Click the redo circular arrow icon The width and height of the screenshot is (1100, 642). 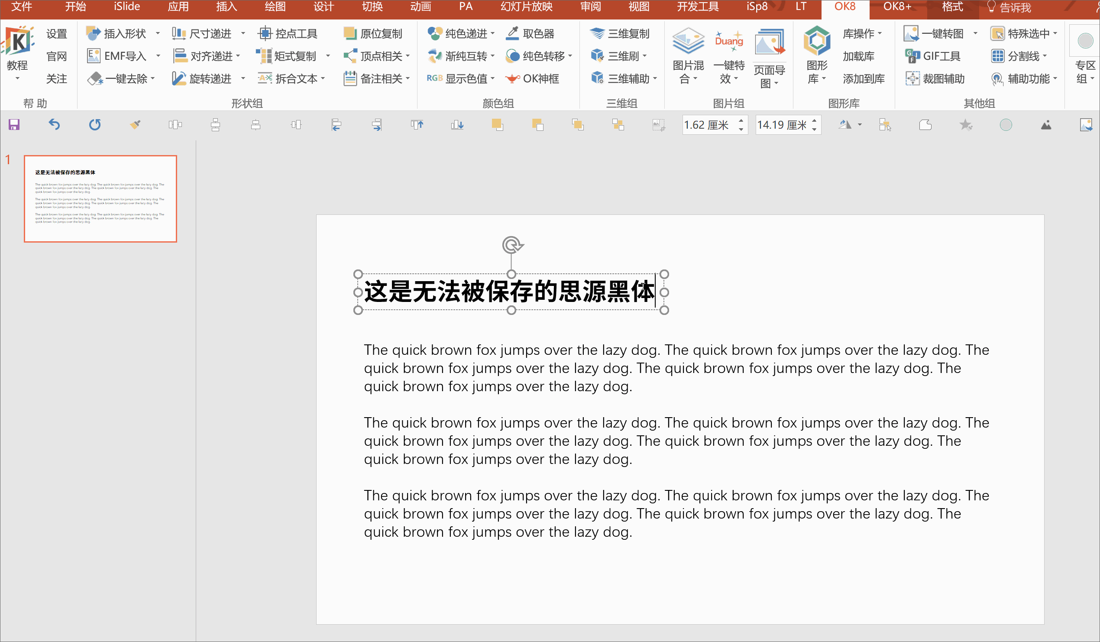95,125
